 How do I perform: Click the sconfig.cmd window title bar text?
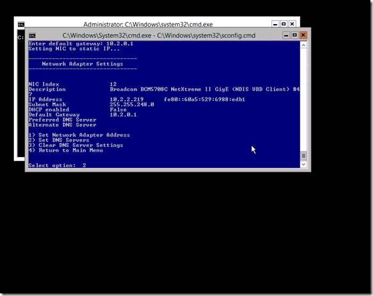(159, 35)
